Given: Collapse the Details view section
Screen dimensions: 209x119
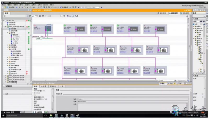Looking at the screenshot, I should click(4, 86).
